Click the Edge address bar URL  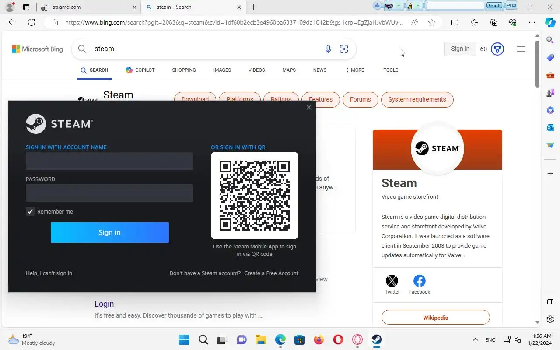pyautogui.click(x=234, y=22)
